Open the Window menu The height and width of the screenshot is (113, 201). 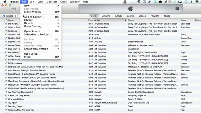pyautogui.click(x=75, y=2)
